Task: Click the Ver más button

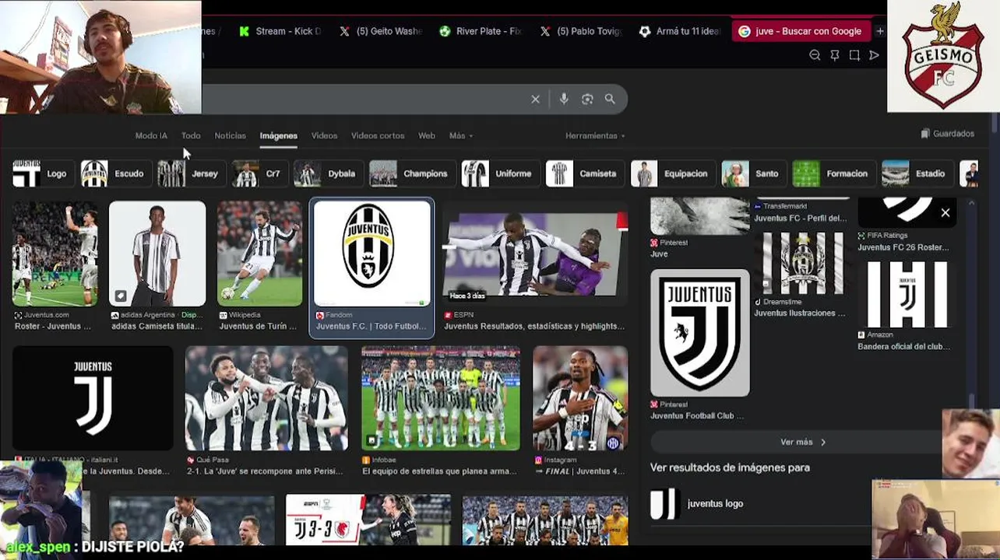Action: tap(803, 442)
